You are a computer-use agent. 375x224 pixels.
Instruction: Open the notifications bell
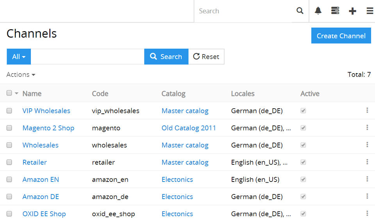point(318,11)
